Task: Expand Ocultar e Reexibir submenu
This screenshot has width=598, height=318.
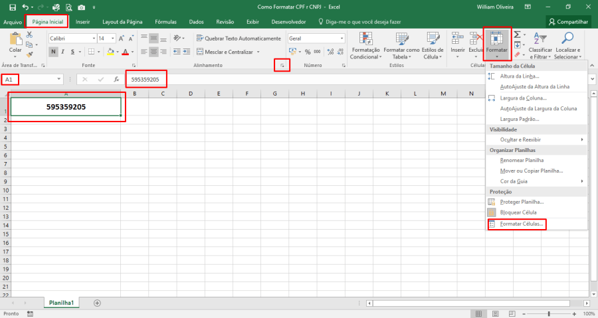Action: 537,140
